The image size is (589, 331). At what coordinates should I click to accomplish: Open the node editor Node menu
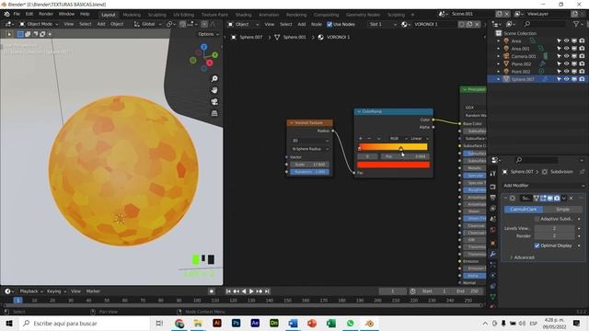click(x=317, y=25)
